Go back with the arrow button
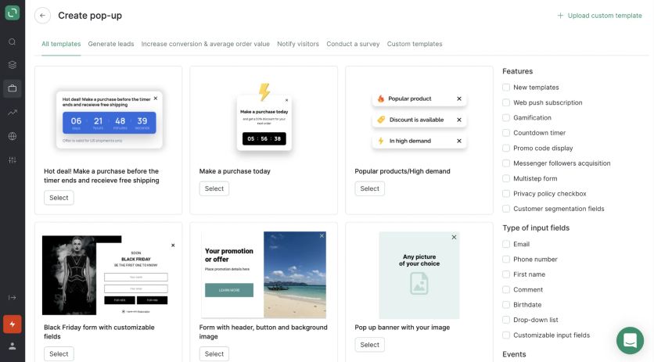Screen dimensions: 654x362 (42, 16)
